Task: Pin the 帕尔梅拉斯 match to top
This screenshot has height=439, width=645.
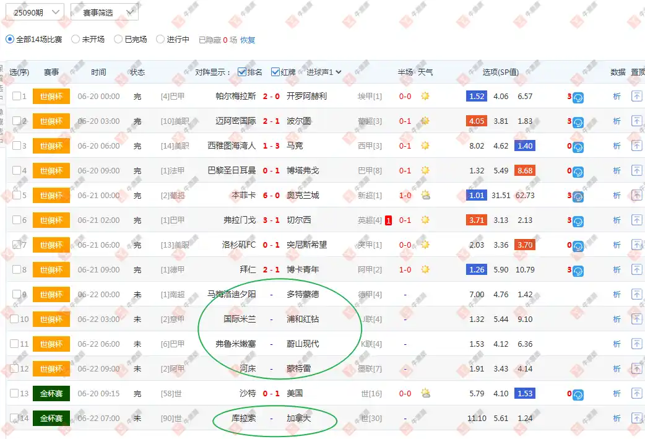Action: 636,96
